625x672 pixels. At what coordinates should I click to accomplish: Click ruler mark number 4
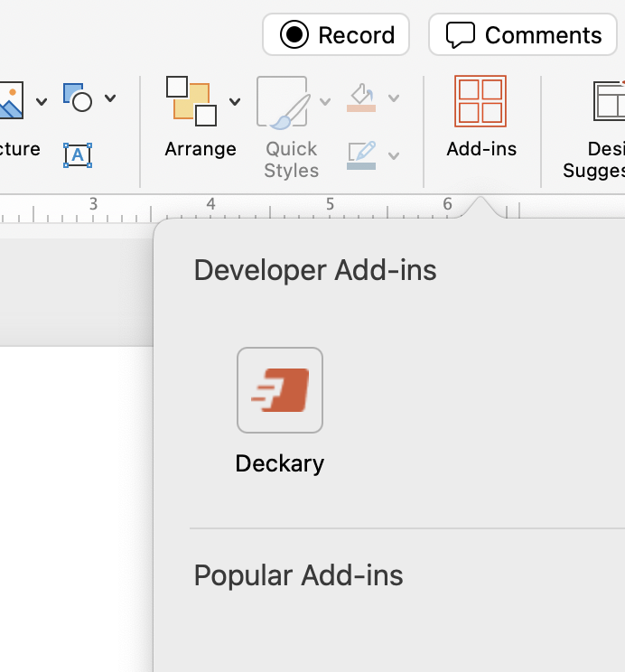pyautogui.click(x=210, y=204)
